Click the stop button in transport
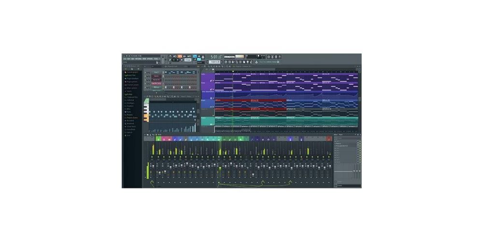483x241 pixels. pos(178,60)
